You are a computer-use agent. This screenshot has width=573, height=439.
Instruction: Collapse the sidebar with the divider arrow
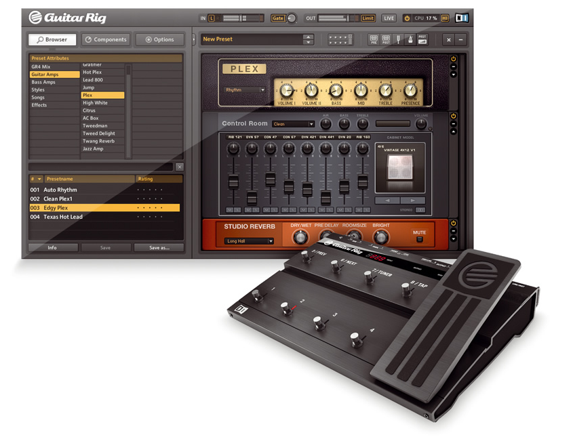click(194, 39)
